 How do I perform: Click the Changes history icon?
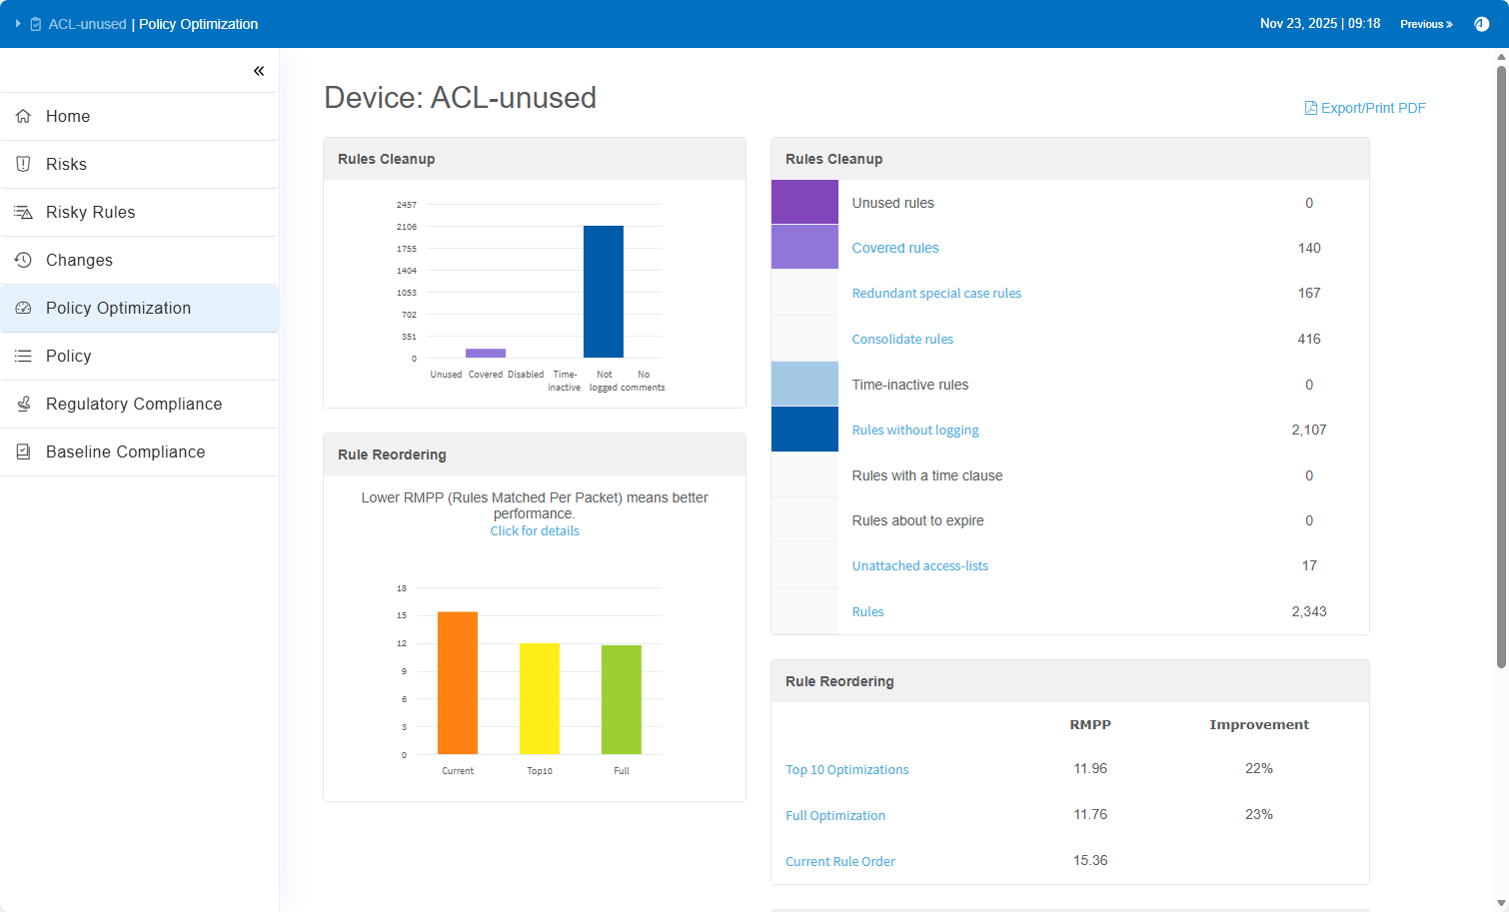click(x=23, y=260)
